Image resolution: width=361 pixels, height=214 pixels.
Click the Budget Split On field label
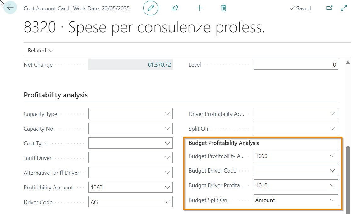point(208,200)
